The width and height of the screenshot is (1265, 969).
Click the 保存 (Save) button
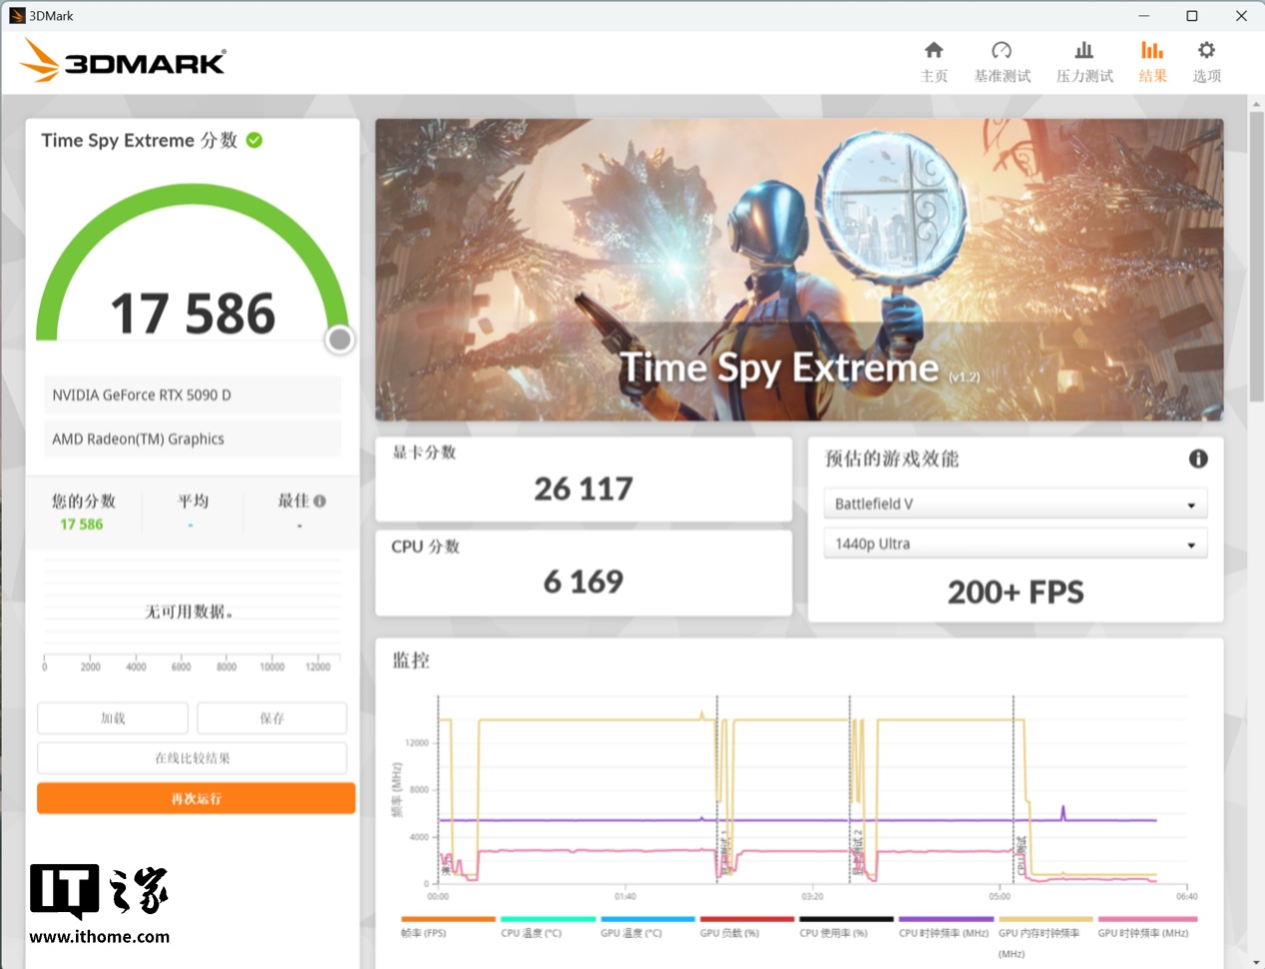click(x=271, y=719)
